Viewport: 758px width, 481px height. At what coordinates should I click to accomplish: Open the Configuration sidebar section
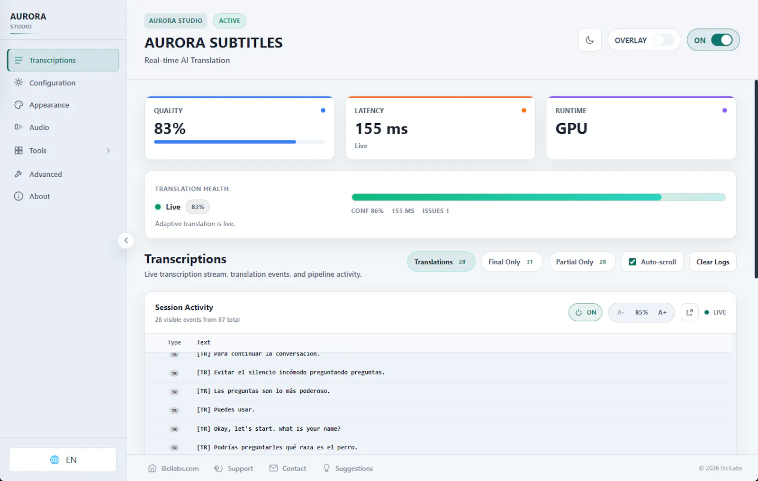[x=63, y=83]
